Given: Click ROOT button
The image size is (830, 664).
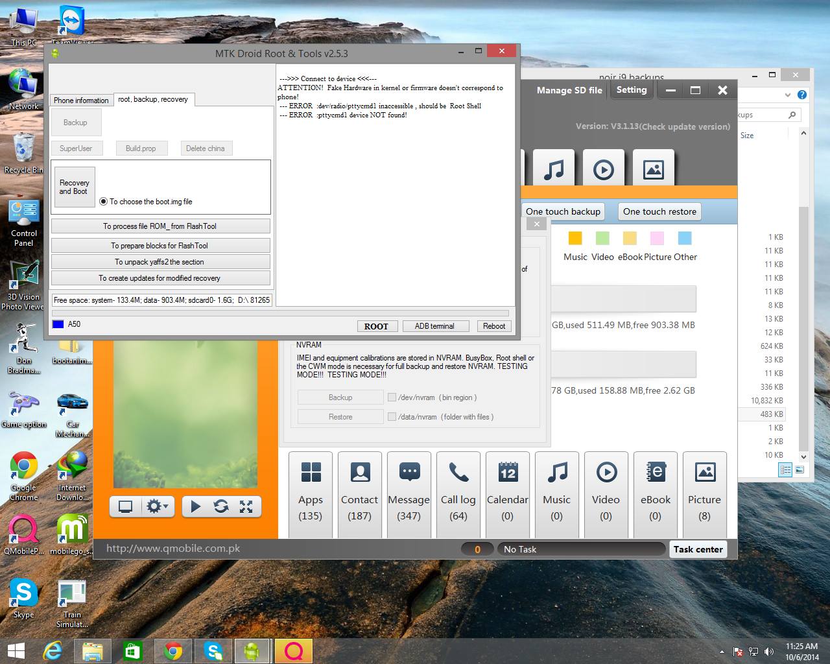Looking at the screenshot, I should (376, 326).
